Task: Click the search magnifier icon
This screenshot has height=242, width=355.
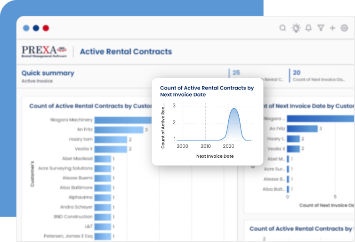Action: (282, 28)
